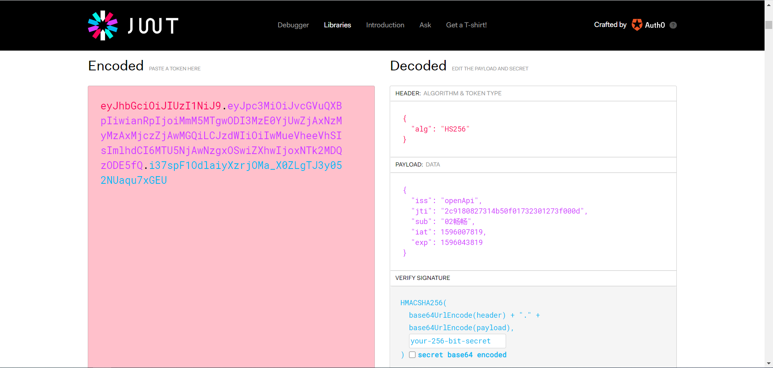Open the Ask menu item
The height and width of the screenshot is (368, 773).
click(425, 25)
